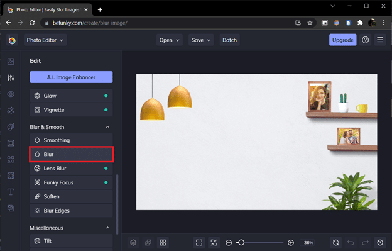The image size is (392, 251).
Task: Open the help question mark icon
Action: (365, 40)
